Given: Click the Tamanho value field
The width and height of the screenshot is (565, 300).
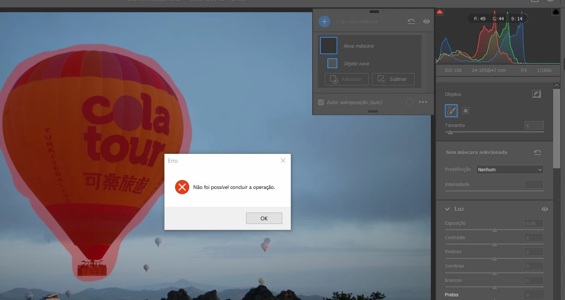Looking at the screenshot, I should point(534,125).
